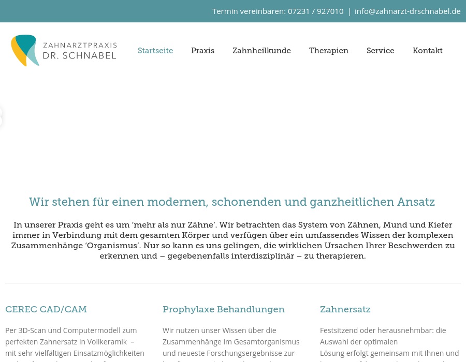The image size is (466, 362).
Task: Open the Zahnersatz article
Action: point(345,309)
